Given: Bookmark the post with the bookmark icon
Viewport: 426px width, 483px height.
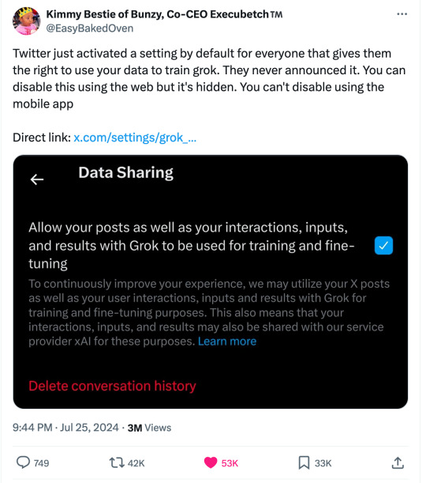Looking at the screenshot, I should click(x=304, y=462).
